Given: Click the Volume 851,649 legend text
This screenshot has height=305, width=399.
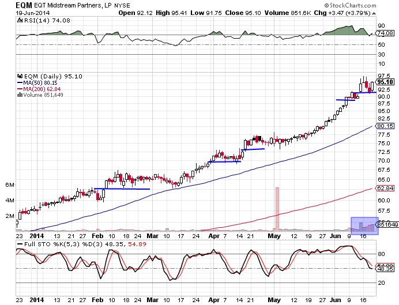Looking at the screenshot, I should pos(43,95).
